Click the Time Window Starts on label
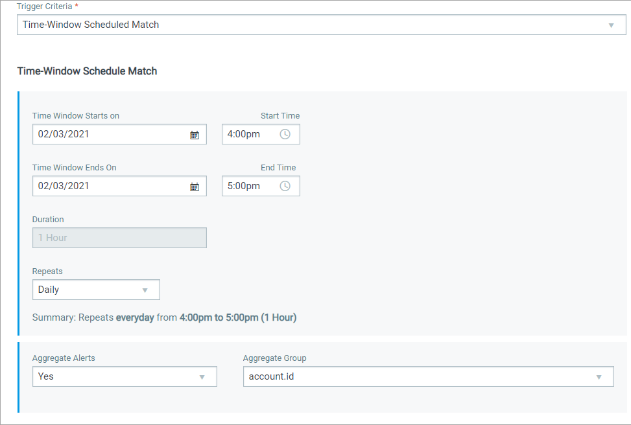The width and height of the screenshot is (631, 425). tap(76, 116)
